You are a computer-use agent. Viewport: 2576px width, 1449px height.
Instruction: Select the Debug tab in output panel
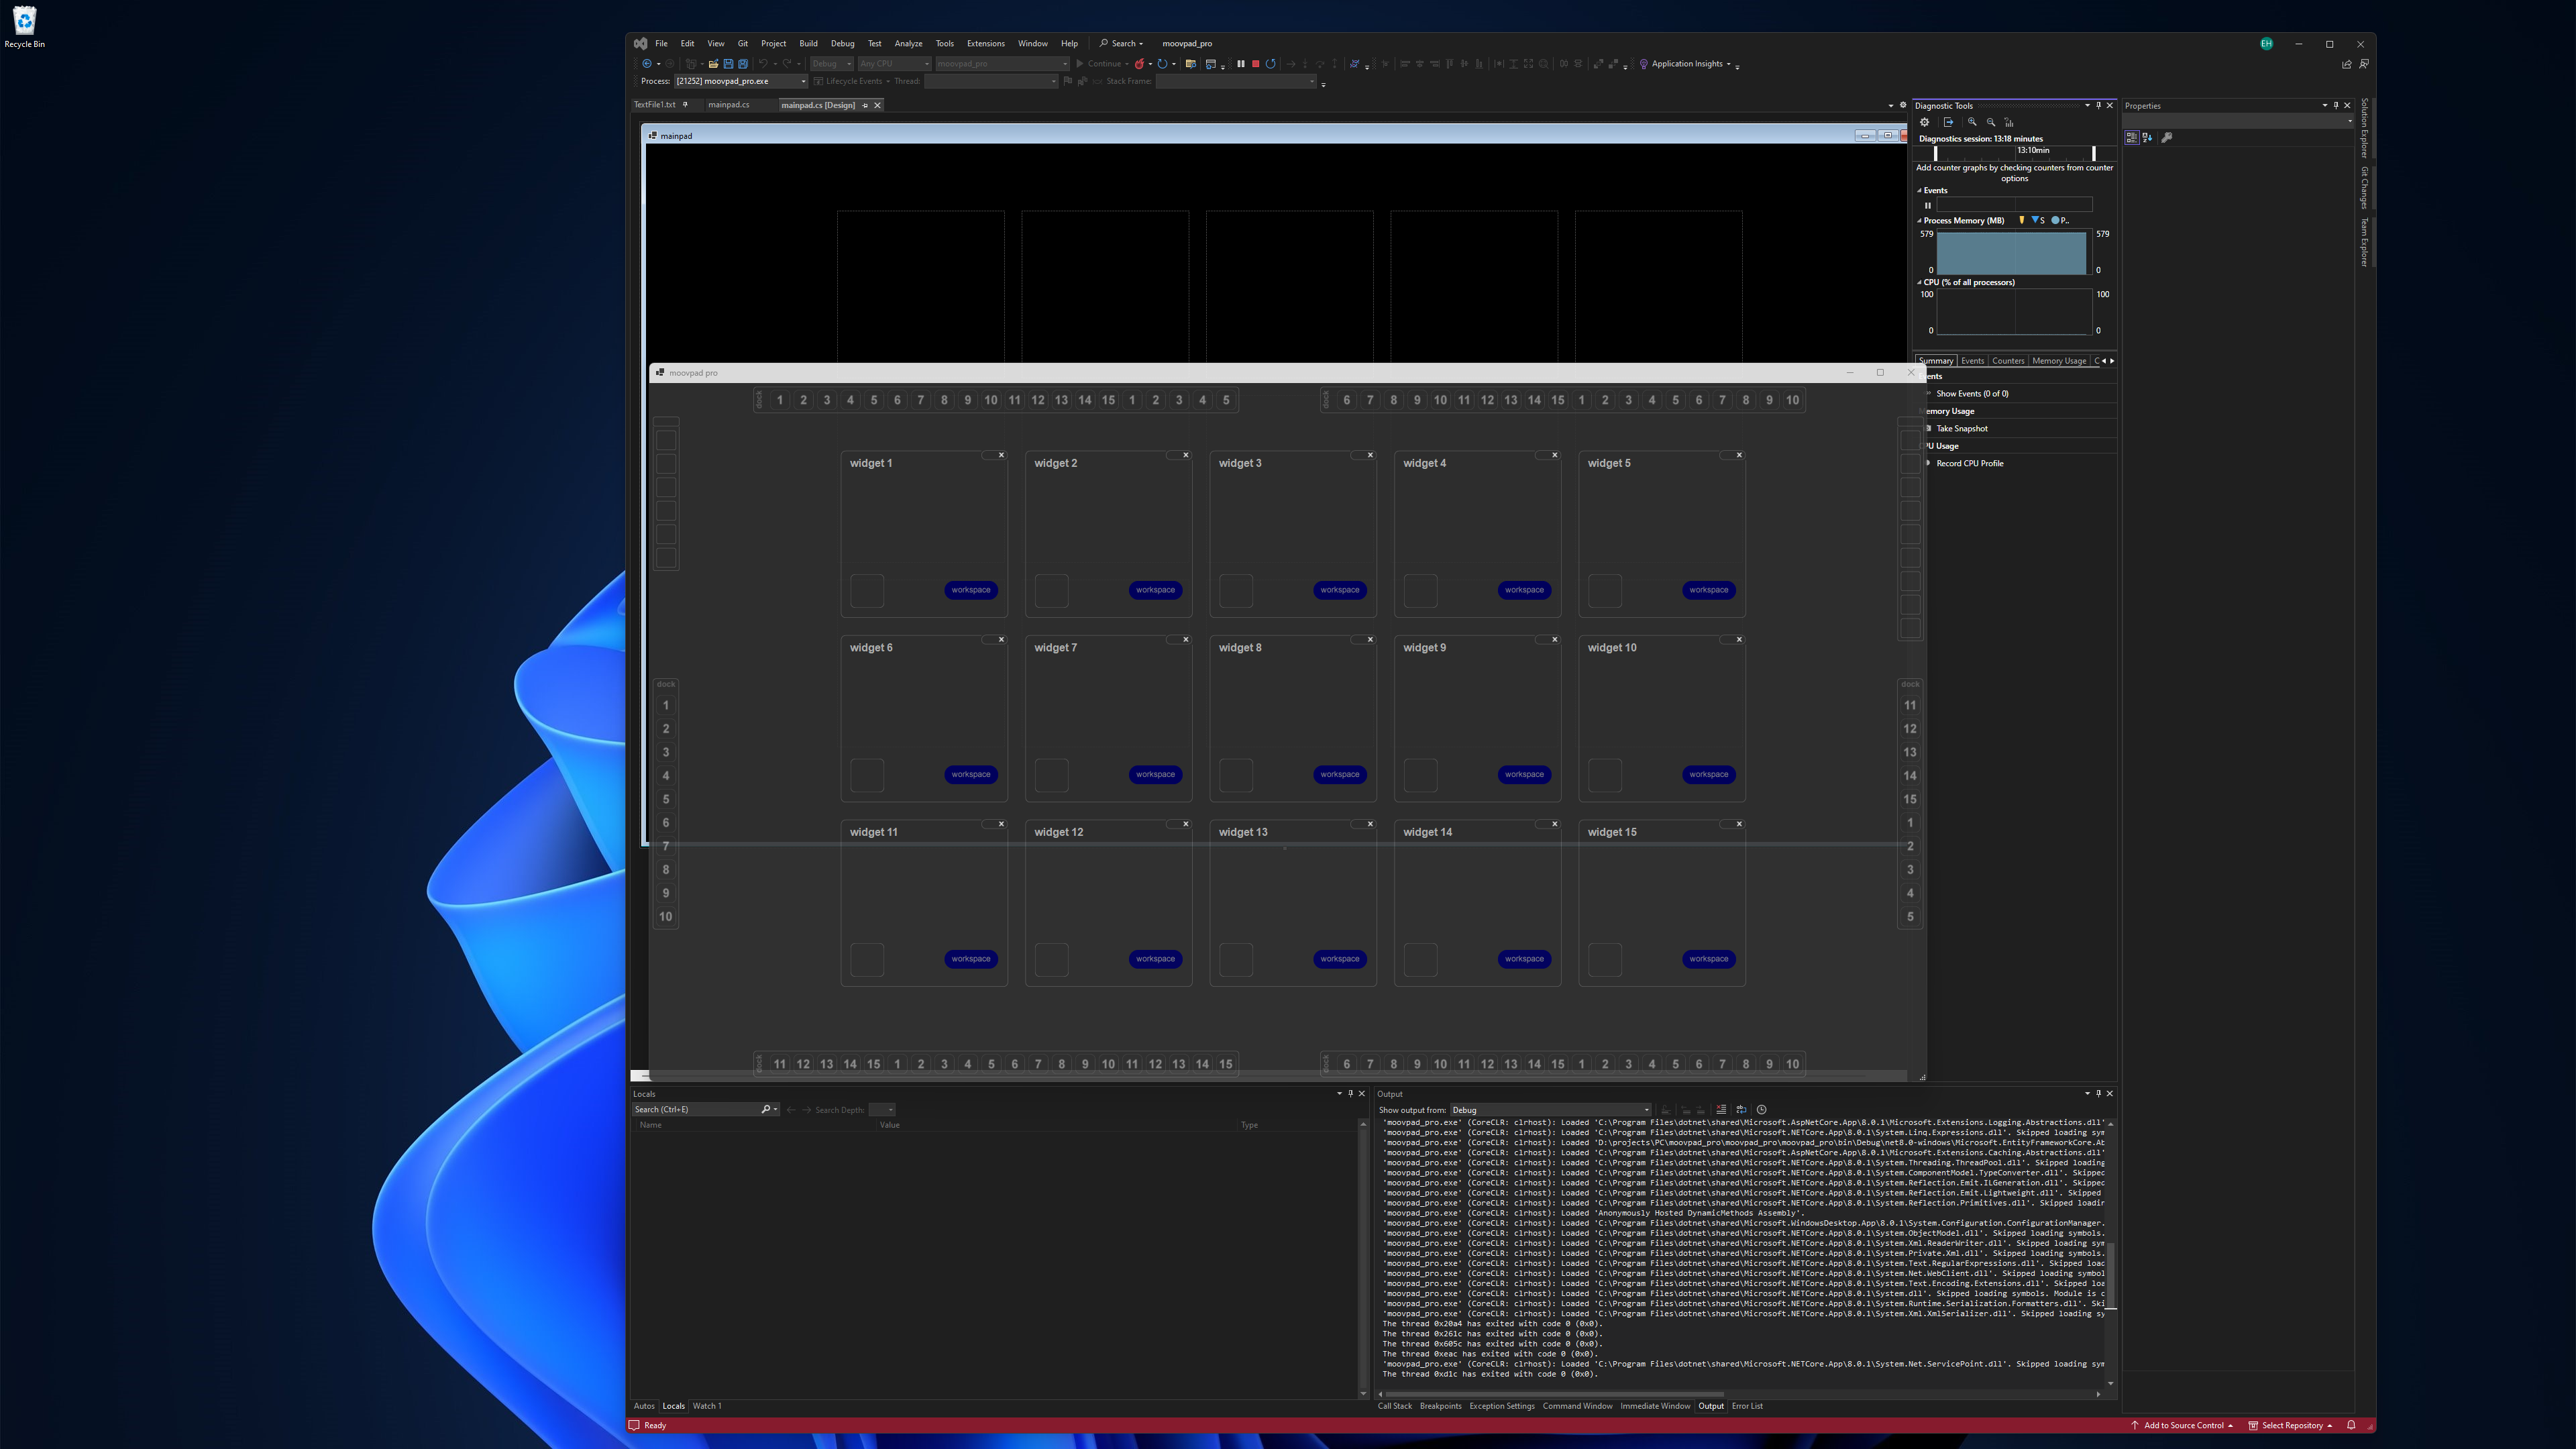click(x=1468, y=1110)
